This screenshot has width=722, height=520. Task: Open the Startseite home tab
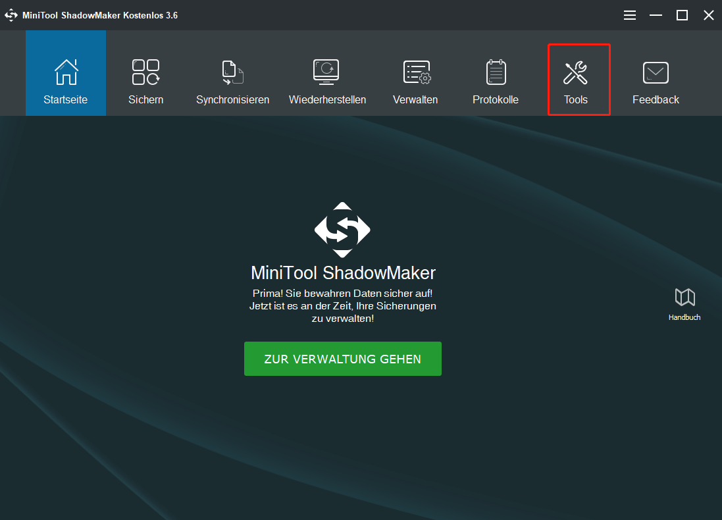(x=66, y=73)
